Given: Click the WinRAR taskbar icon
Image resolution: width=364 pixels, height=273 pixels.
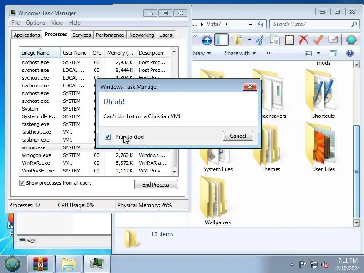Looking at the screenshot, I should [40, 264].
